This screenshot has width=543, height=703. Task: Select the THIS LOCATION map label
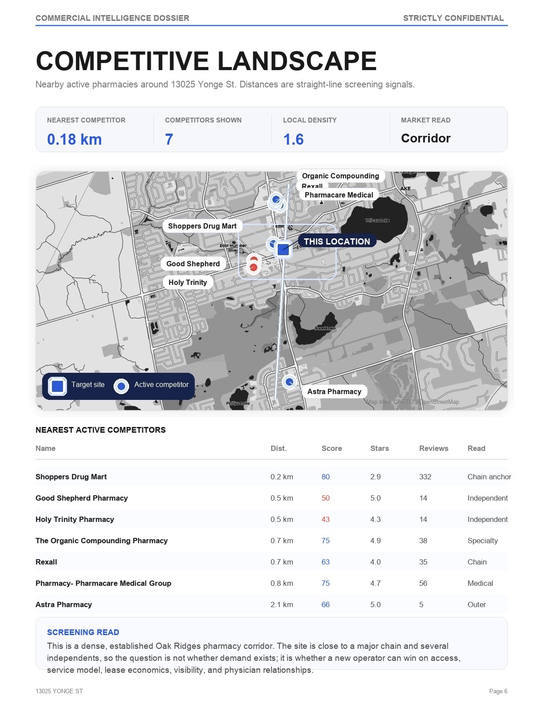(337, 241)
